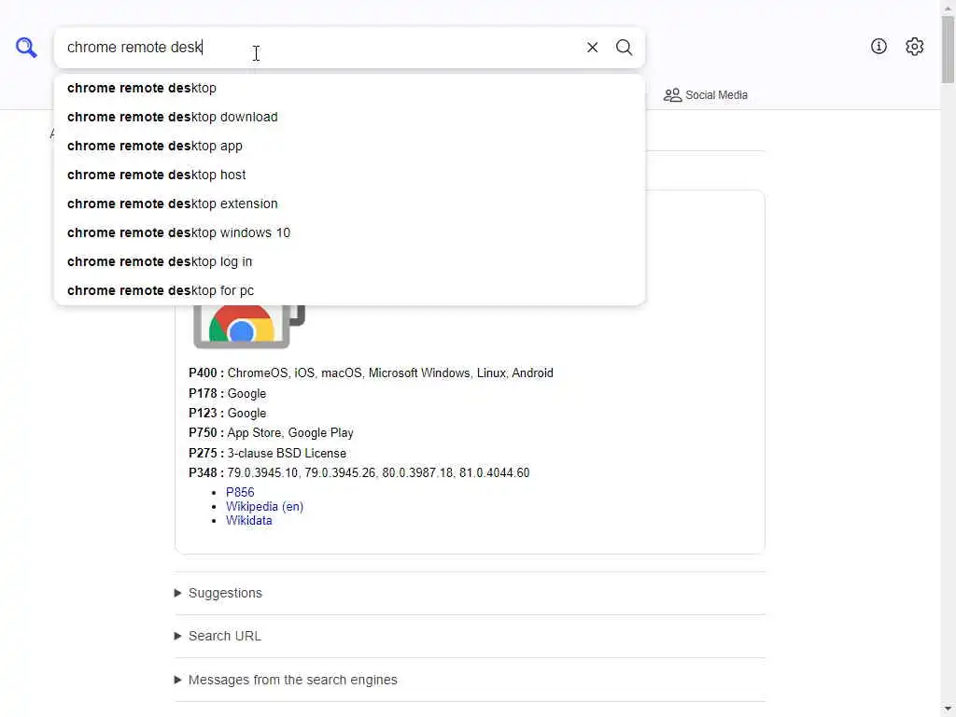
Task: Open the Wikipedia (en) link
Action: point(264,506)
